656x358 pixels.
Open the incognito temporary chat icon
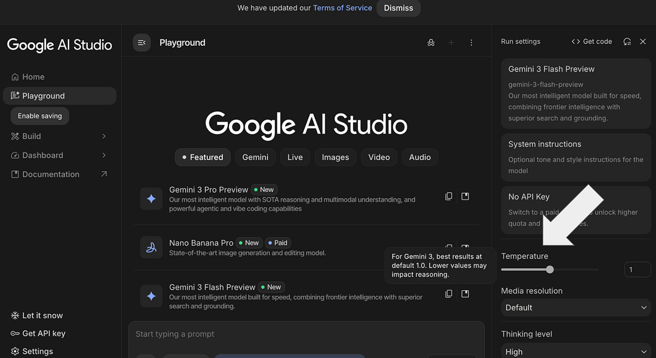click(431, 43)
